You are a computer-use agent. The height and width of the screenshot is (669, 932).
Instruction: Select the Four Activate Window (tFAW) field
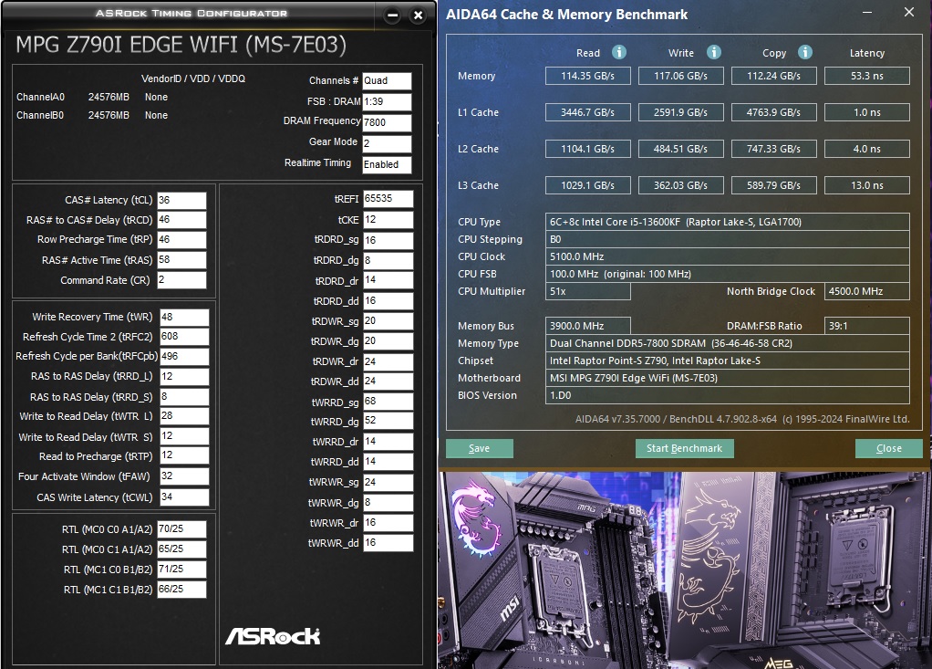pyautogui.click(x=184, y=476)
